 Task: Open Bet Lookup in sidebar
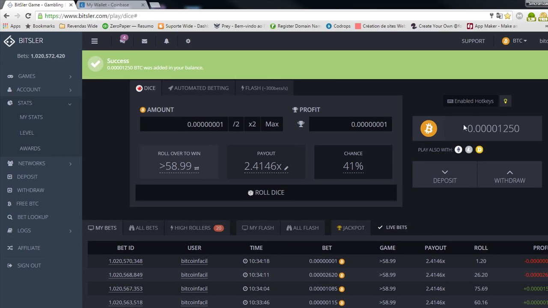point(33,217)
